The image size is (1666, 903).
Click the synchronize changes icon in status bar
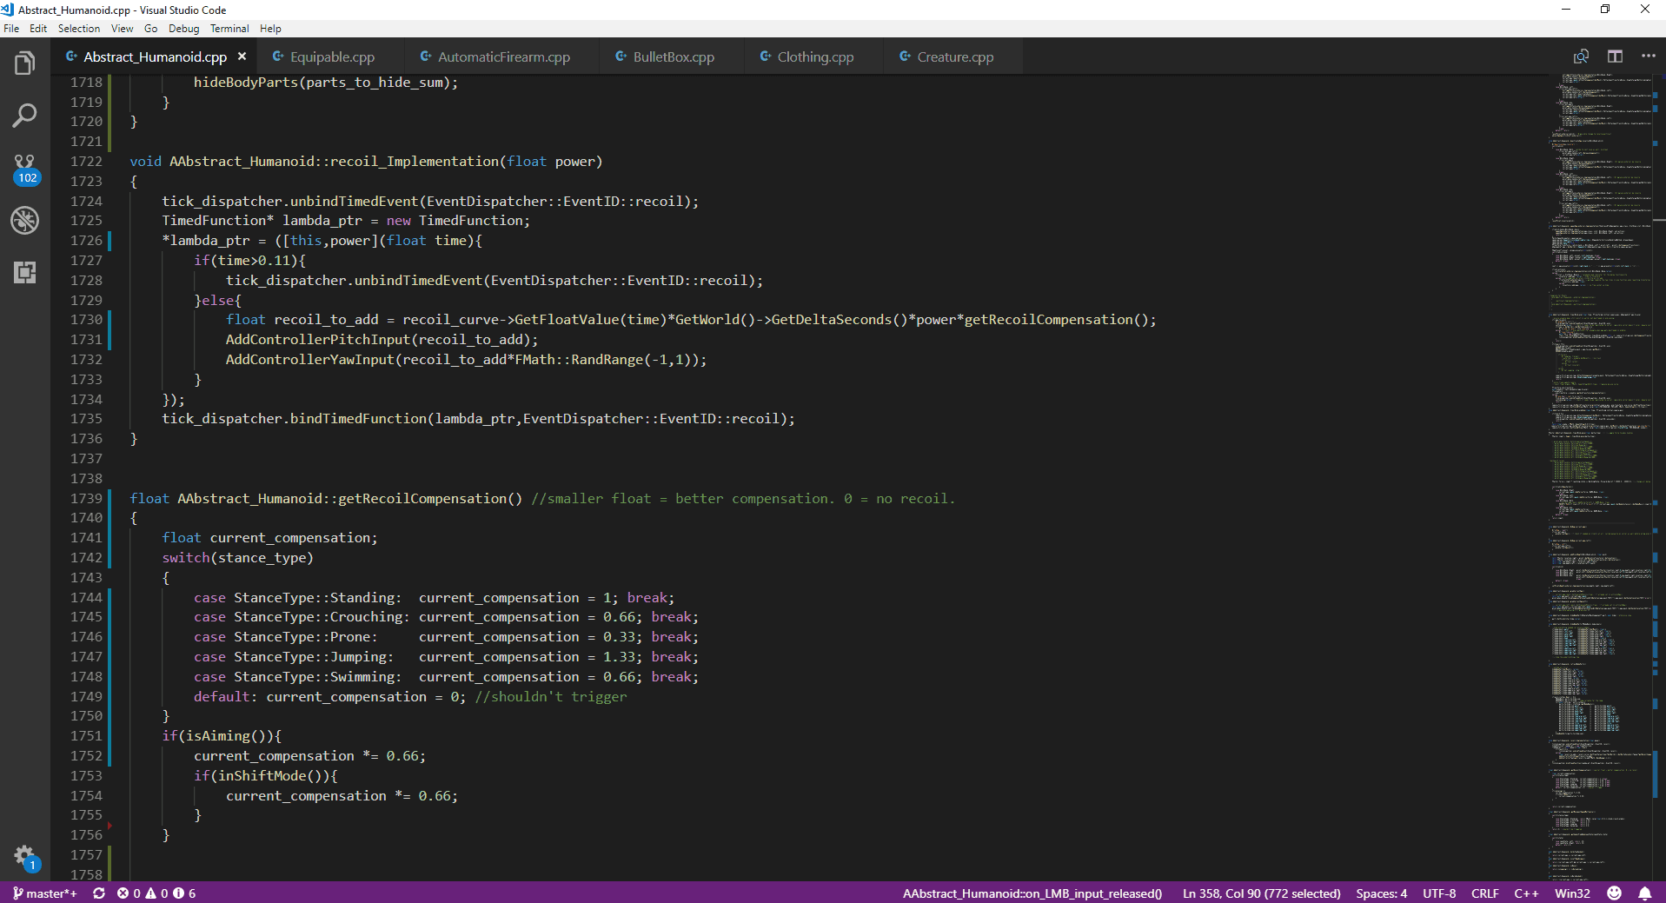click(99, 893)
